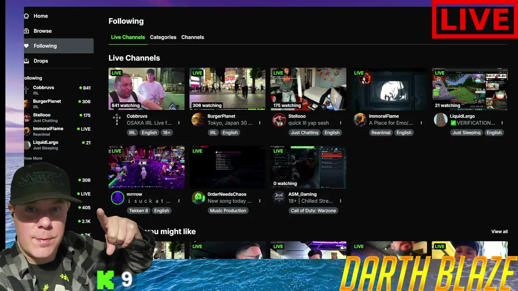Click the stream title "A Place for Emo/..."
The image size is (518, 291).
(x=391, y=123)
